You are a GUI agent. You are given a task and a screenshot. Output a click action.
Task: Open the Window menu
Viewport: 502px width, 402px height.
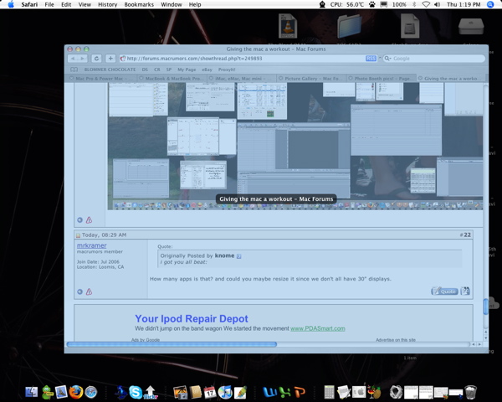tap(172, 4)
